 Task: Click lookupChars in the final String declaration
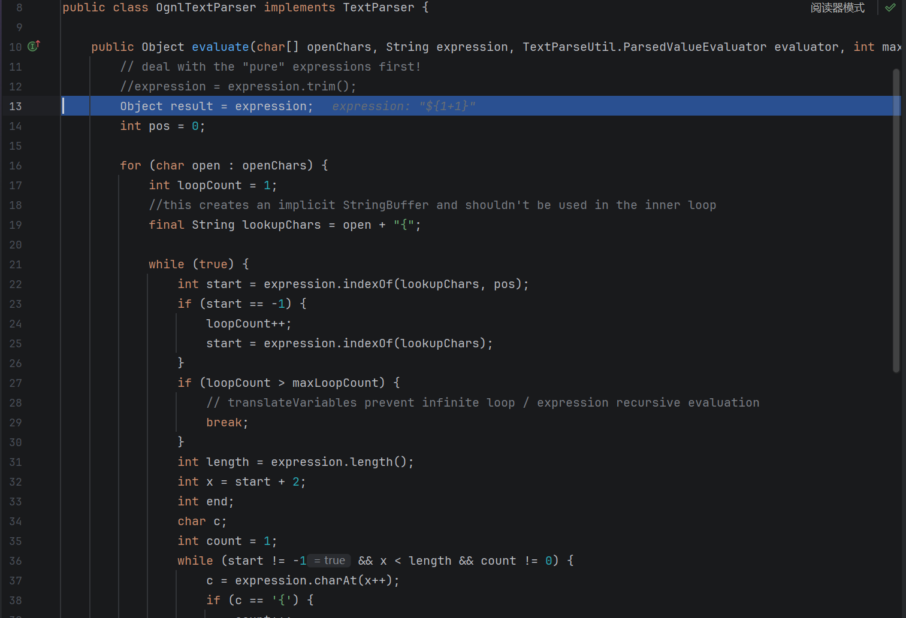(281, 225)
